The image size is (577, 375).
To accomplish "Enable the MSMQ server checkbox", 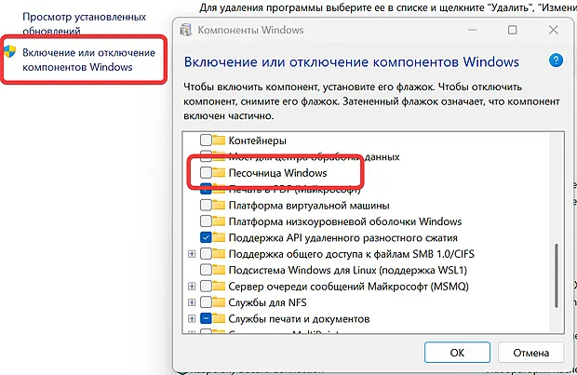I will (206, 286).
